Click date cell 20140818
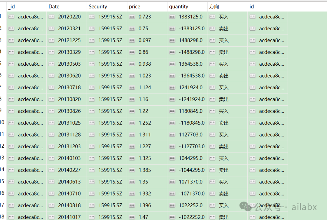 pos(69,205)
